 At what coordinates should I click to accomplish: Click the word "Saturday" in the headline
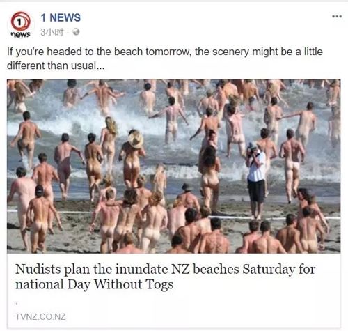tap(269, 269)
